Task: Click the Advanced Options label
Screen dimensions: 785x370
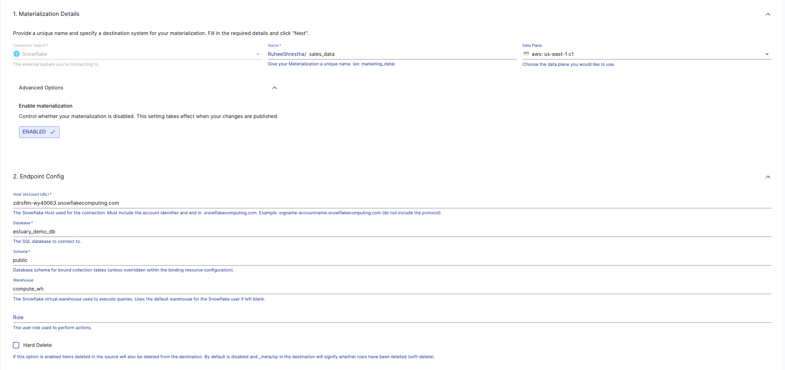Action: (x=41, y=88)
